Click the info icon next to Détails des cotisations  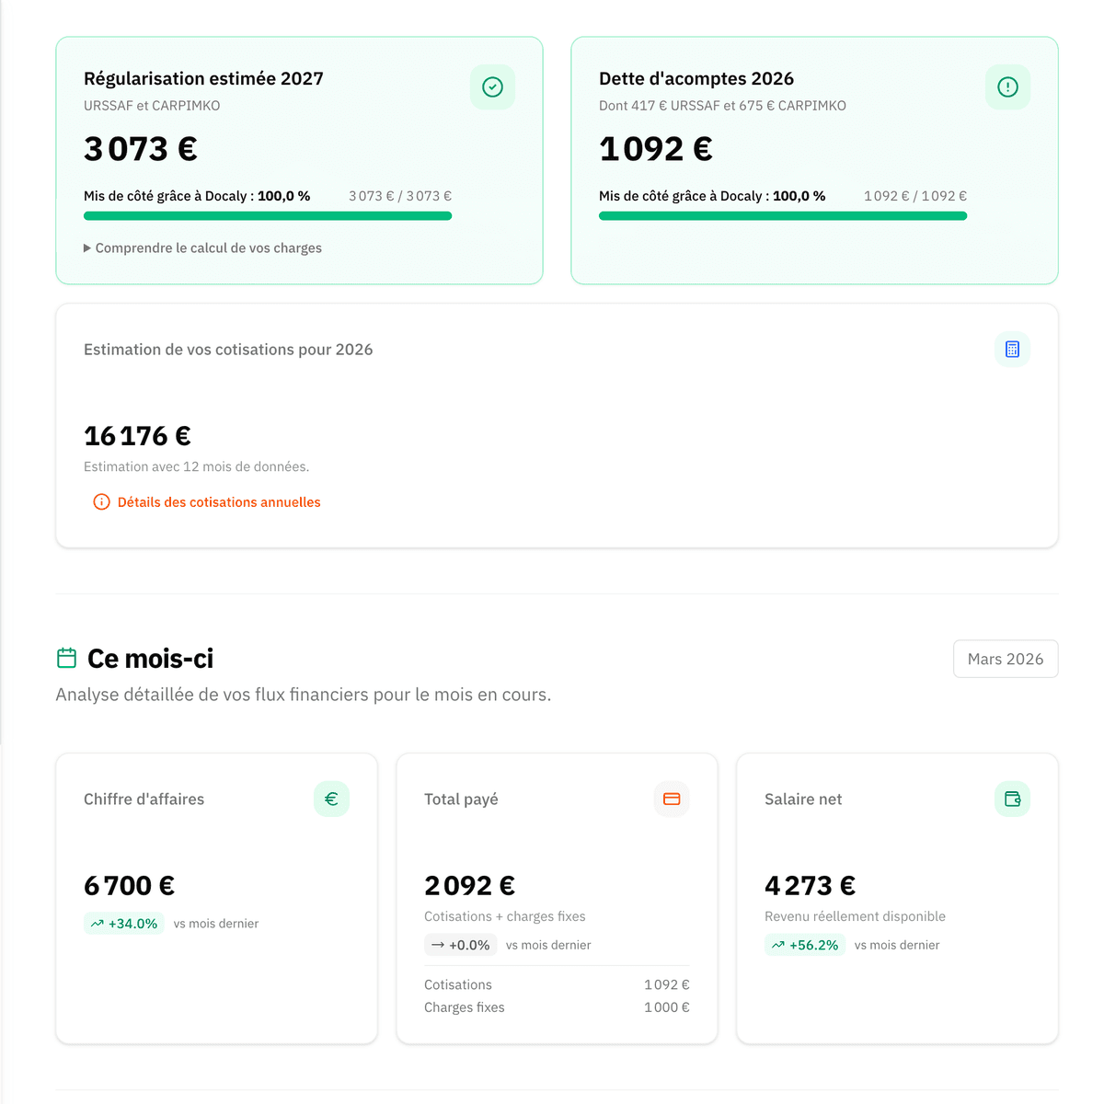point(101,502)
